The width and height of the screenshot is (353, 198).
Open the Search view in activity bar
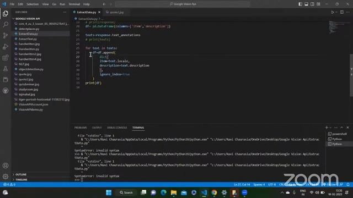(x=6, y=24)
